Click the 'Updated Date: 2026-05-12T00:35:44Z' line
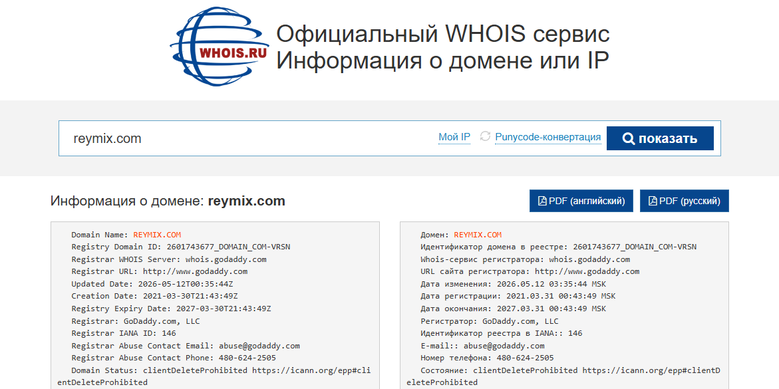The image size is (779, 389). 152,284
